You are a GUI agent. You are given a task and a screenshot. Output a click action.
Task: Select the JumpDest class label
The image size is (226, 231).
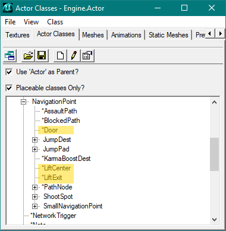57,140
